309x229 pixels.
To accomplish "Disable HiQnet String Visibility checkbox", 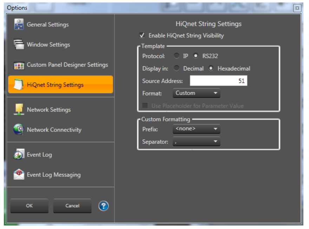I will (142, 35).
